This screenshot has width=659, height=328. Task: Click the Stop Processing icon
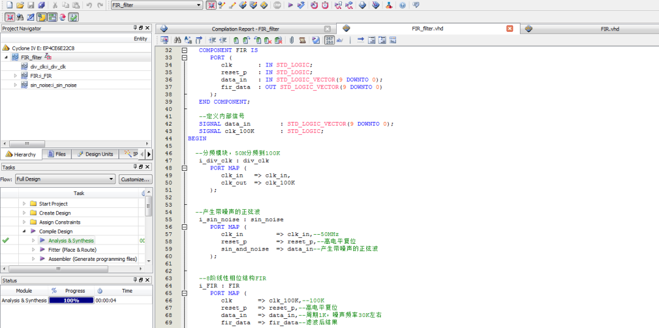coord(277,5)
